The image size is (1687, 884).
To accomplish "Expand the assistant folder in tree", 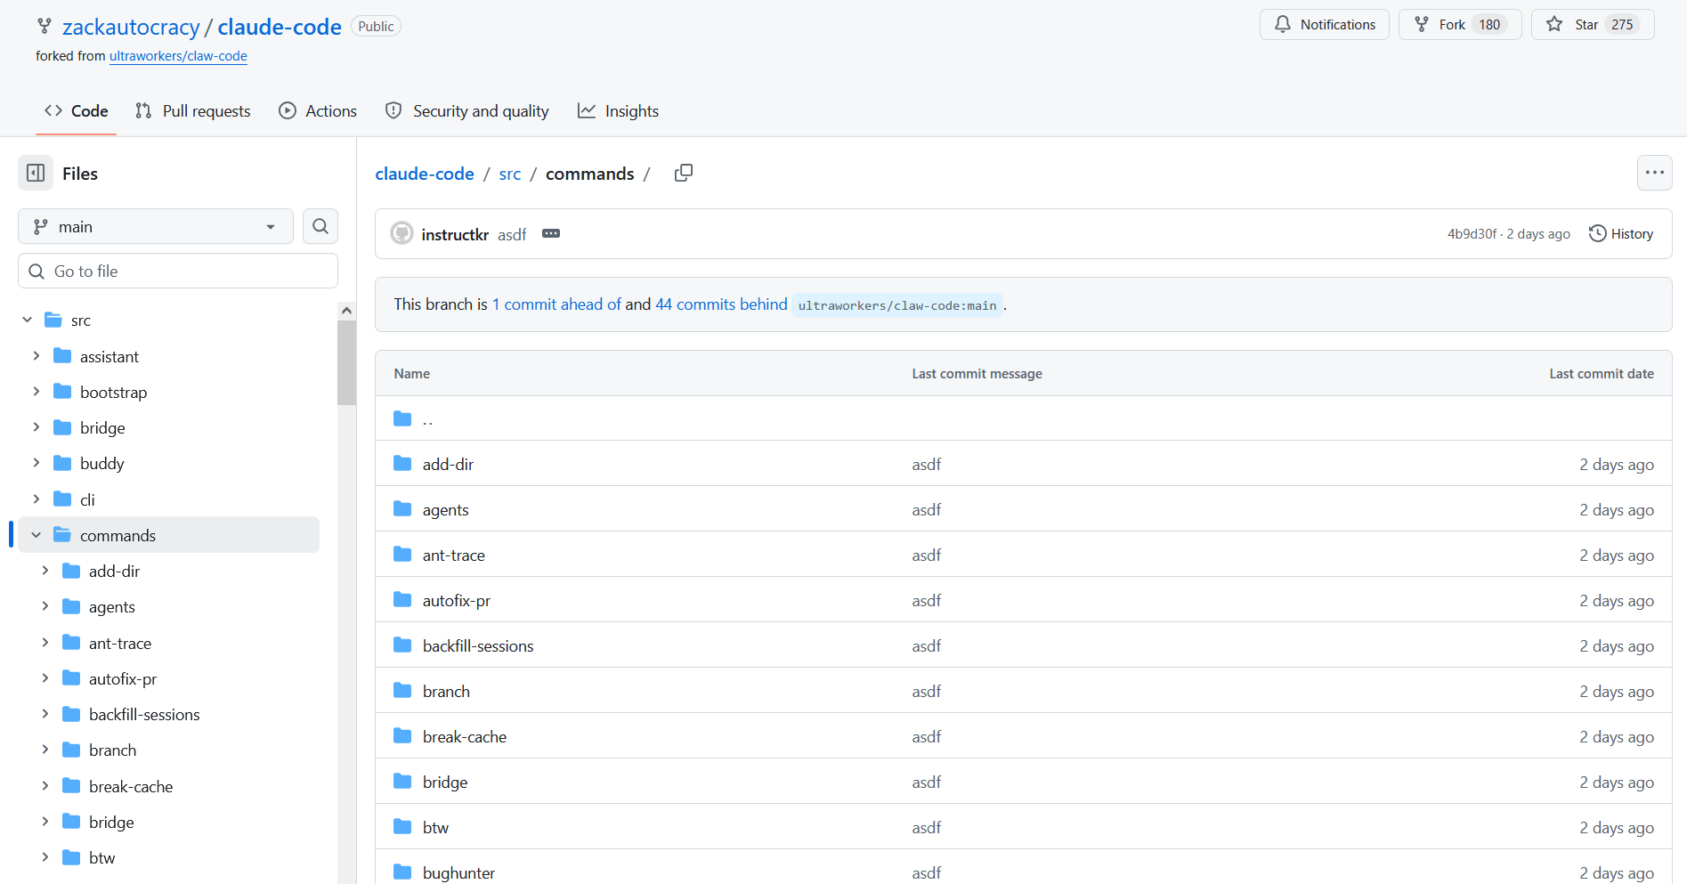I will pos(36,356).
